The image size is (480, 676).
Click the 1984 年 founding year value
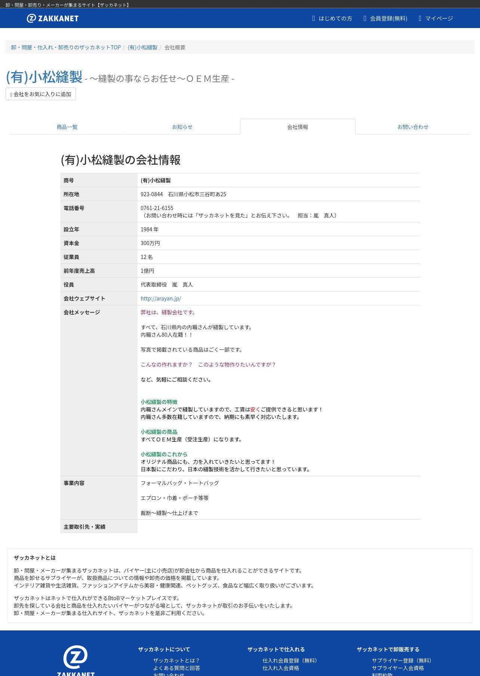click(x=150, y=229)
